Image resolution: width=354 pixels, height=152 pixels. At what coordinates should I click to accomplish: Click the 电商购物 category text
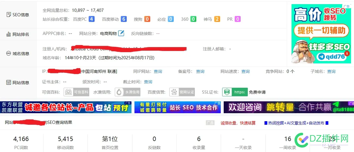[x=108, y=33]
